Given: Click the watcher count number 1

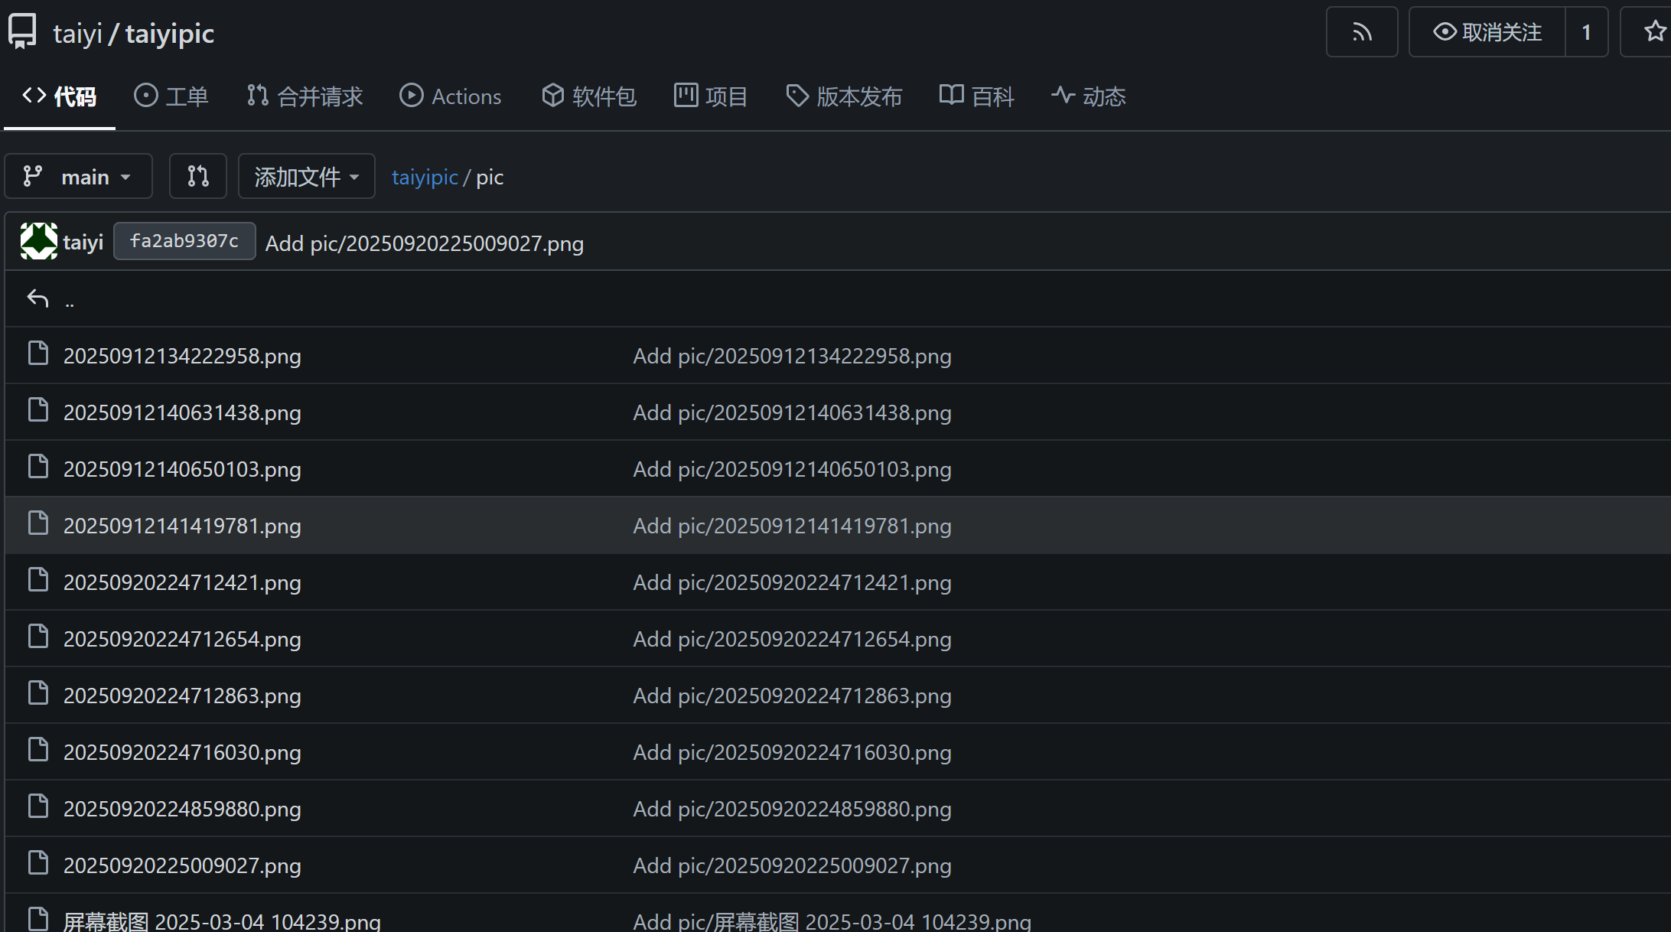Looking at the screenshot, I should click(1586, 32).
